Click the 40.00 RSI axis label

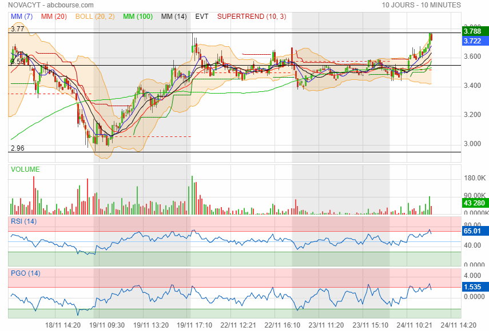[472, 245]
